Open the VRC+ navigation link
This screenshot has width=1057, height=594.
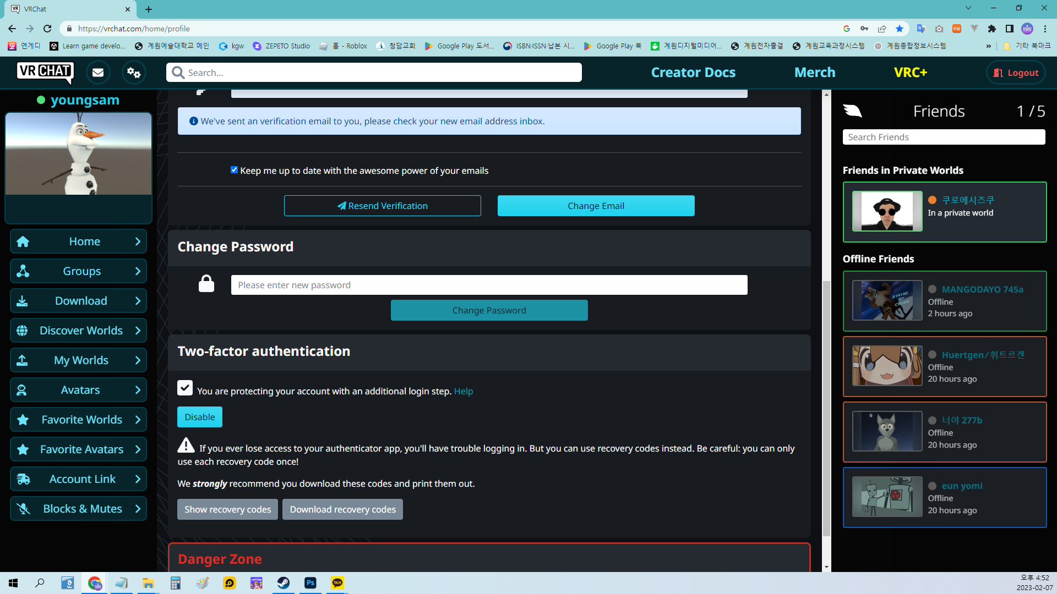pos(911,73)
